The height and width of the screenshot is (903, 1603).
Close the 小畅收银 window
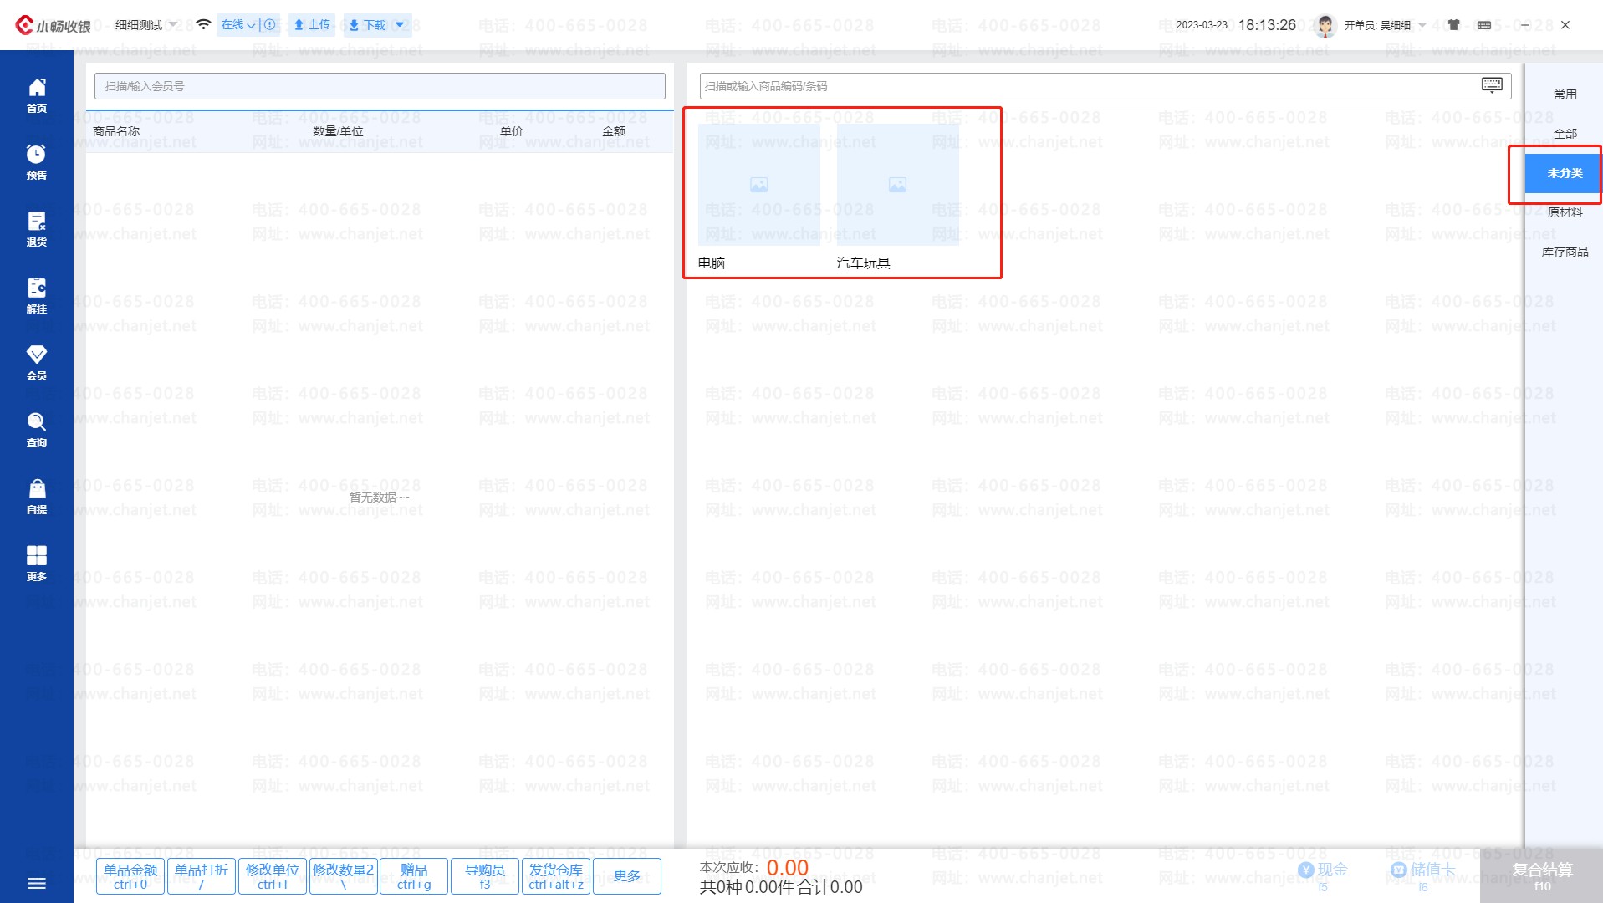coord(1565,25)
